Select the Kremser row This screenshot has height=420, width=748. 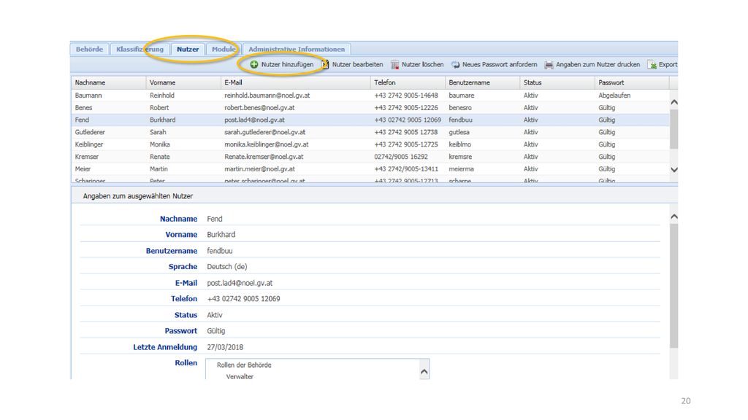point(370,157)
